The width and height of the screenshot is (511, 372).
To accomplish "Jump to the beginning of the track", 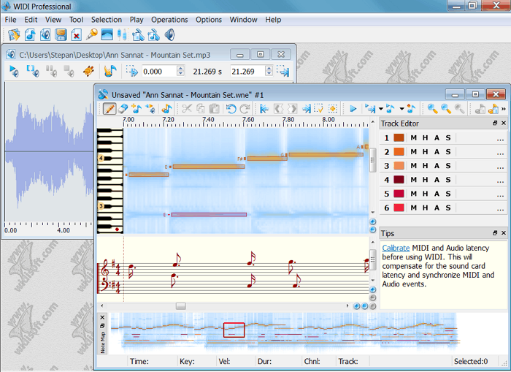I will (264, 109).
